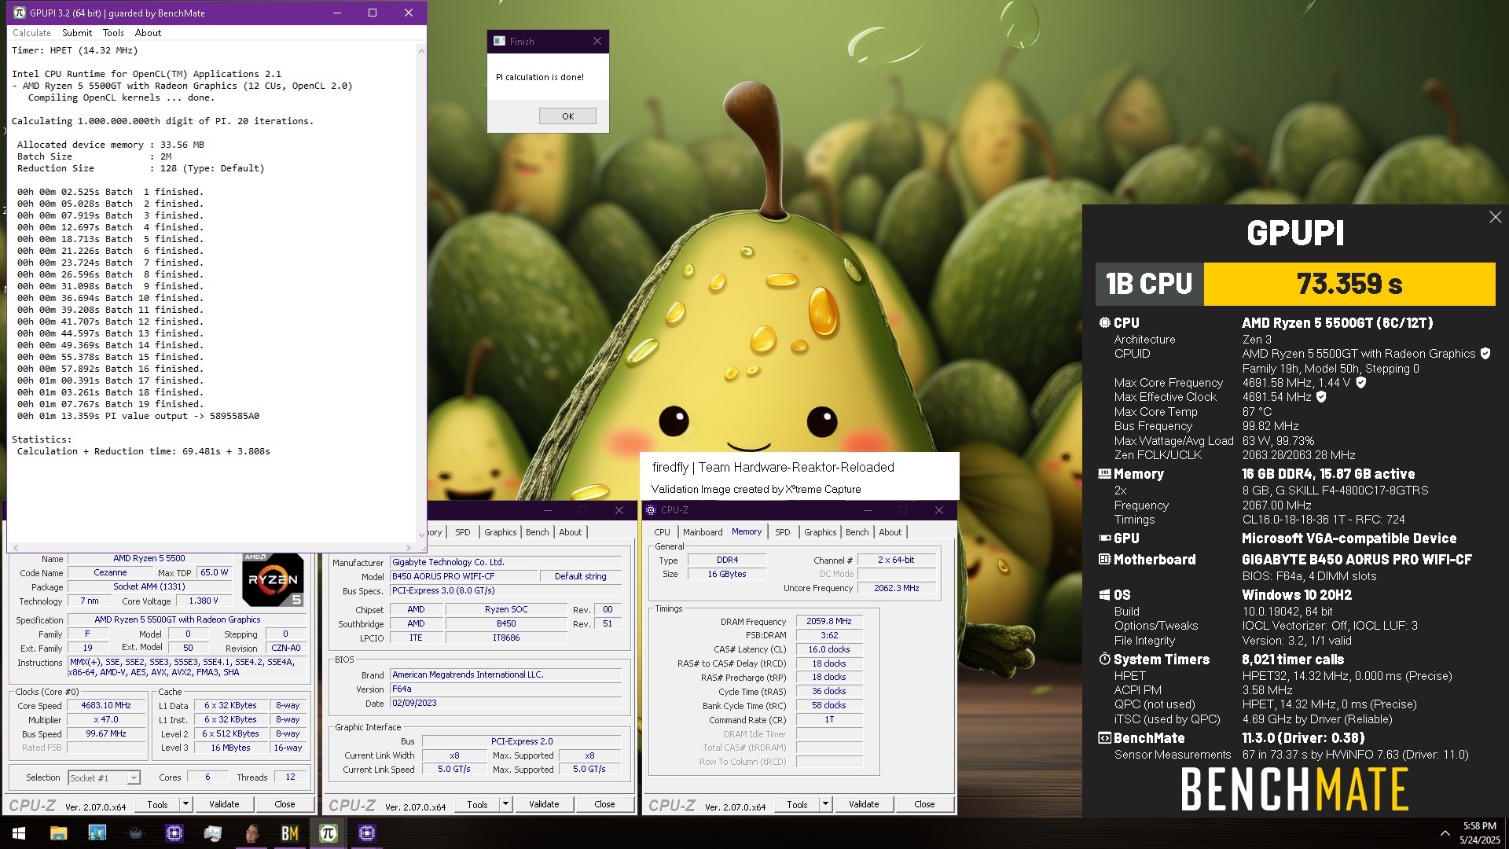This screenshot has height=849, width=1509.
Task: Open File Explorer from the taskbar
Action: tap(58, 833)
